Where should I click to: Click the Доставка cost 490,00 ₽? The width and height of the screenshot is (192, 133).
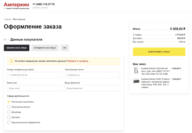181,38
